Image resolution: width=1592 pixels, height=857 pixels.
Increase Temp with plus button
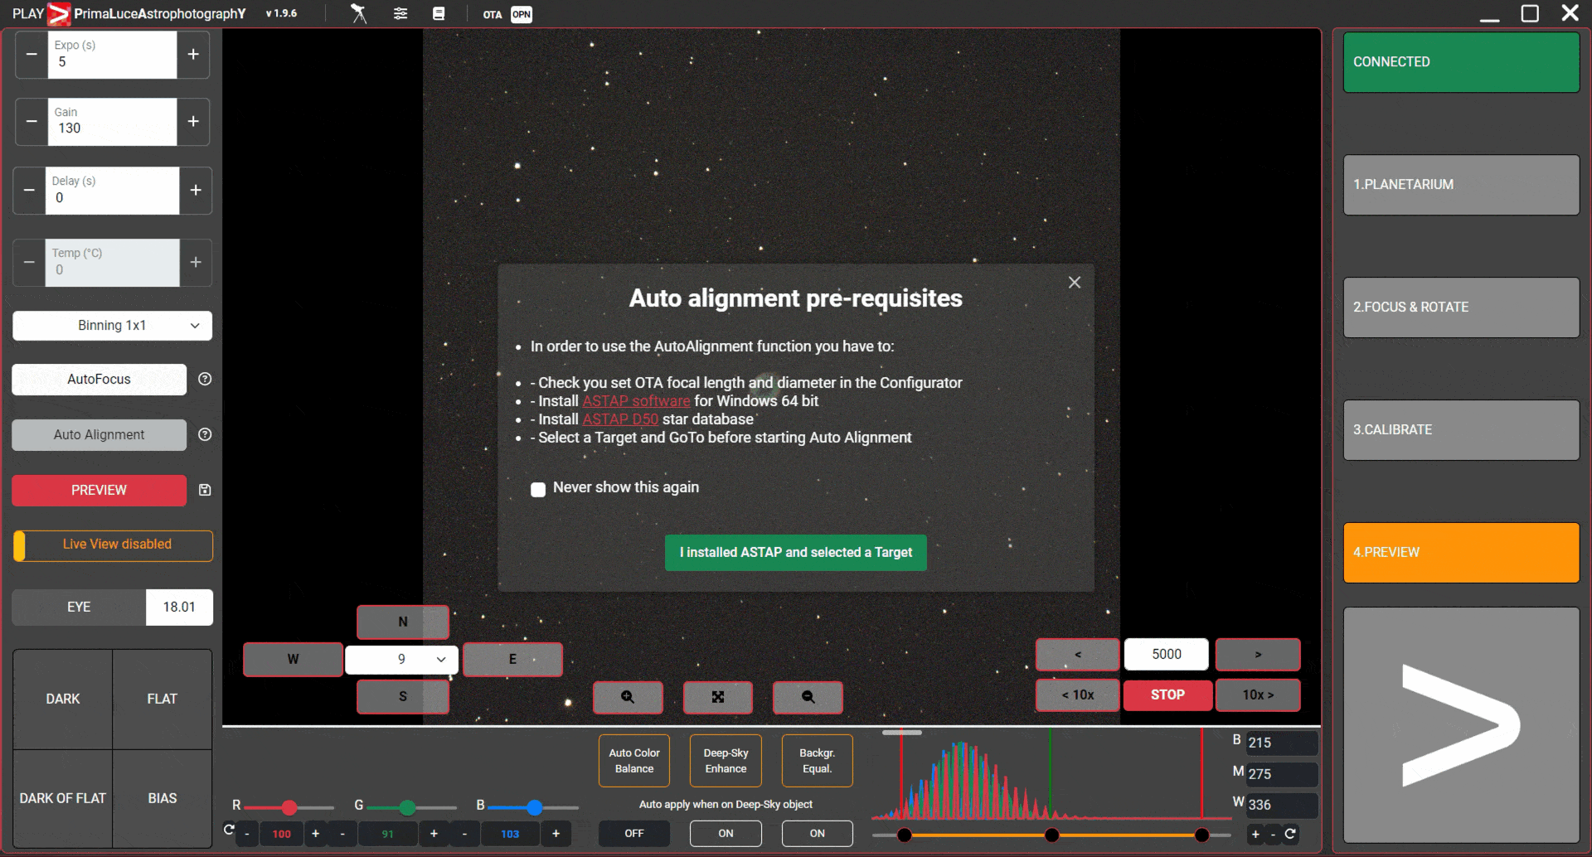196,263
